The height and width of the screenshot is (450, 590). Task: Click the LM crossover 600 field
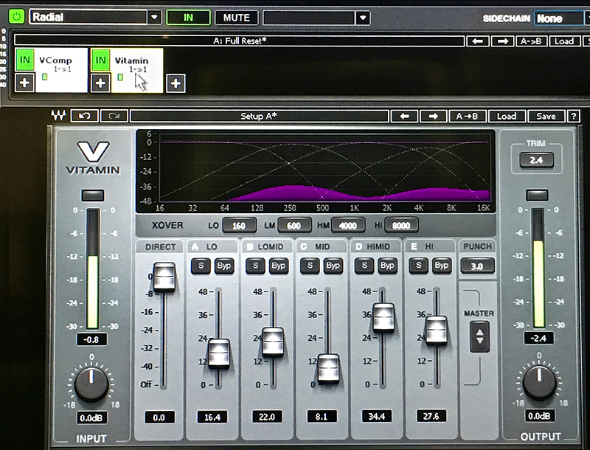(x=294, y=226)
